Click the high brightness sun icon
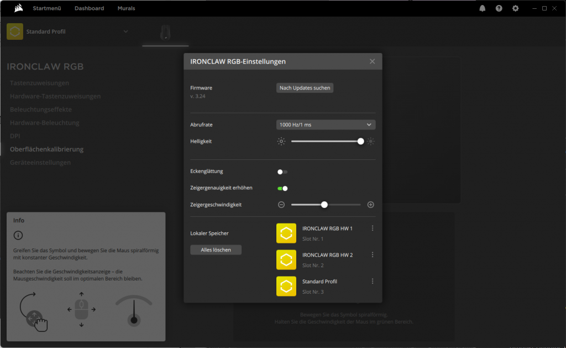 coord(371,141)
